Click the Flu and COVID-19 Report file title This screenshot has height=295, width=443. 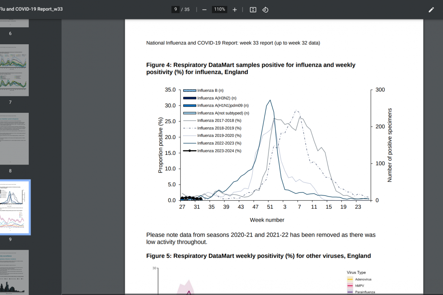(31, 9)
